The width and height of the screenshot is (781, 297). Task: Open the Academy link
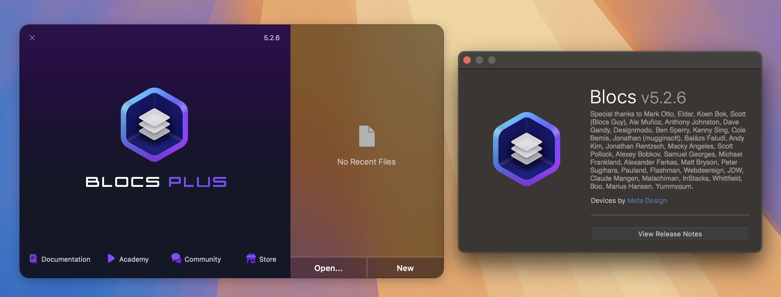click(x=134, y=259)
